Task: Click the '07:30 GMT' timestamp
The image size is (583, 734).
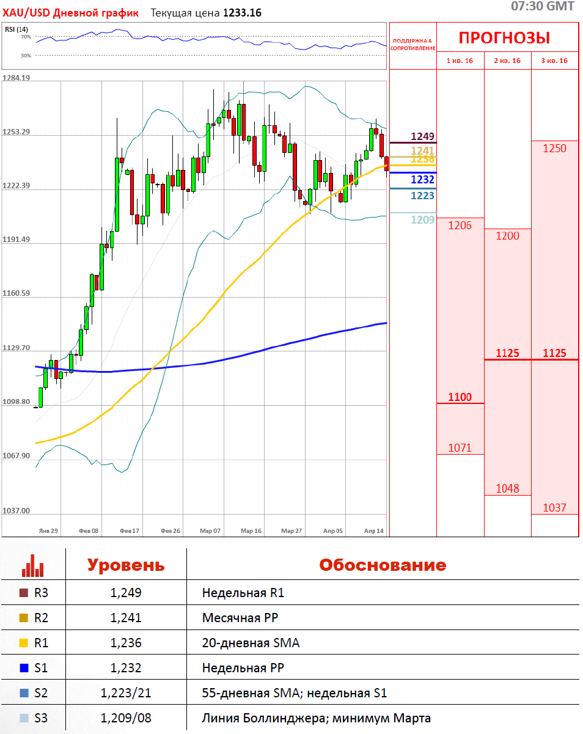Action: tap(543, 6)
